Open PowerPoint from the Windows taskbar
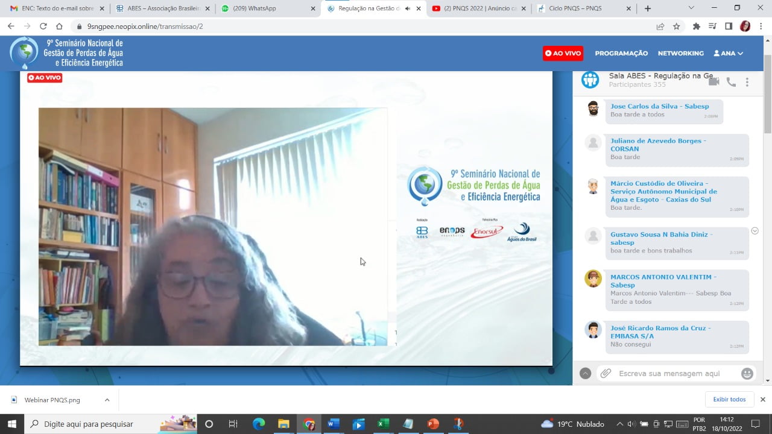772x434 pixels. (x=432, y=424)
